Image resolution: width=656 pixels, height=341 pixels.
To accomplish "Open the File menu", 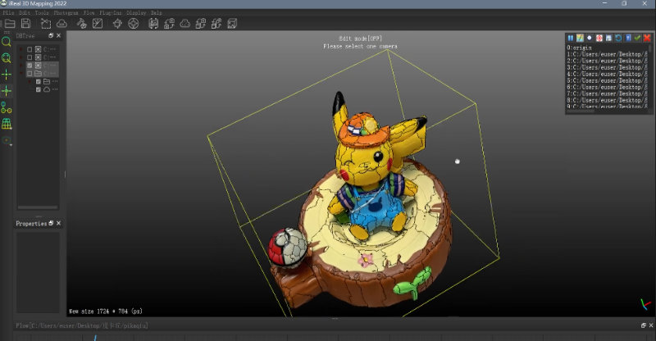I will (x=8, y=13).
